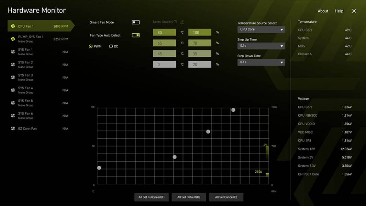Click the PUMP_SYS Fan 1 fan icon
This screenshot has width=366, height=206.
pos(13,39)
